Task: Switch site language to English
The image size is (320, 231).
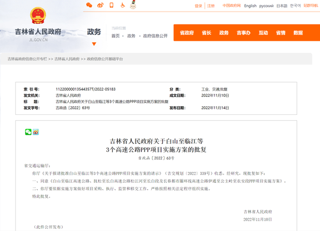Action: pyautogui.click(x=250, y=6)
